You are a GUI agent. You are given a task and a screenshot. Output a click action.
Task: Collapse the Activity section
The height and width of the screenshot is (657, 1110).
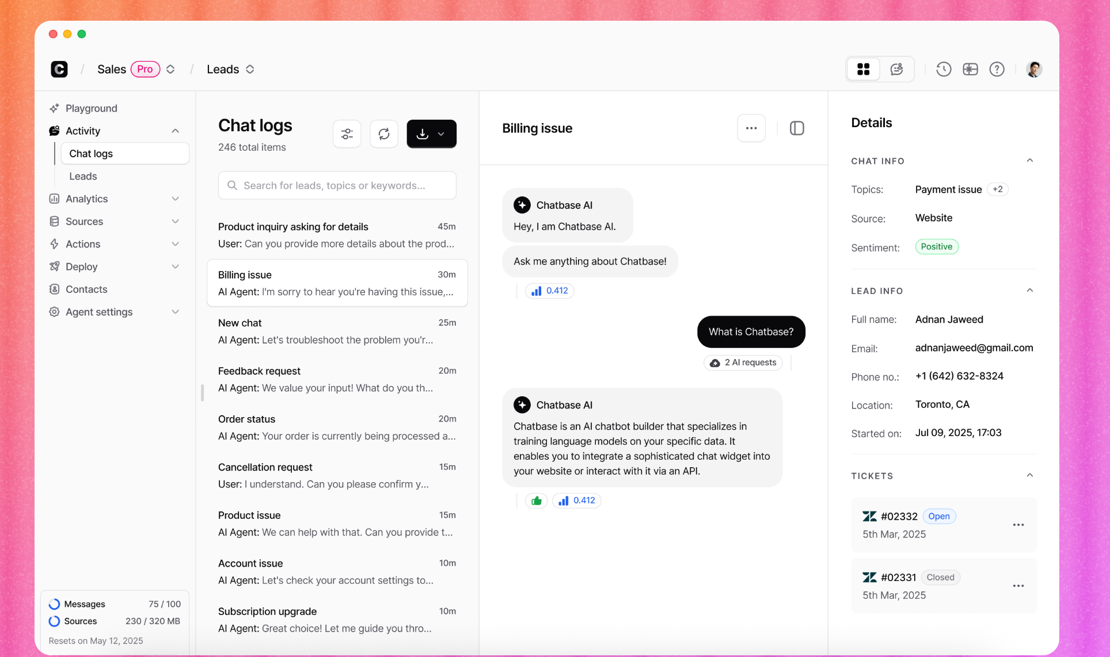pos(175,131)
